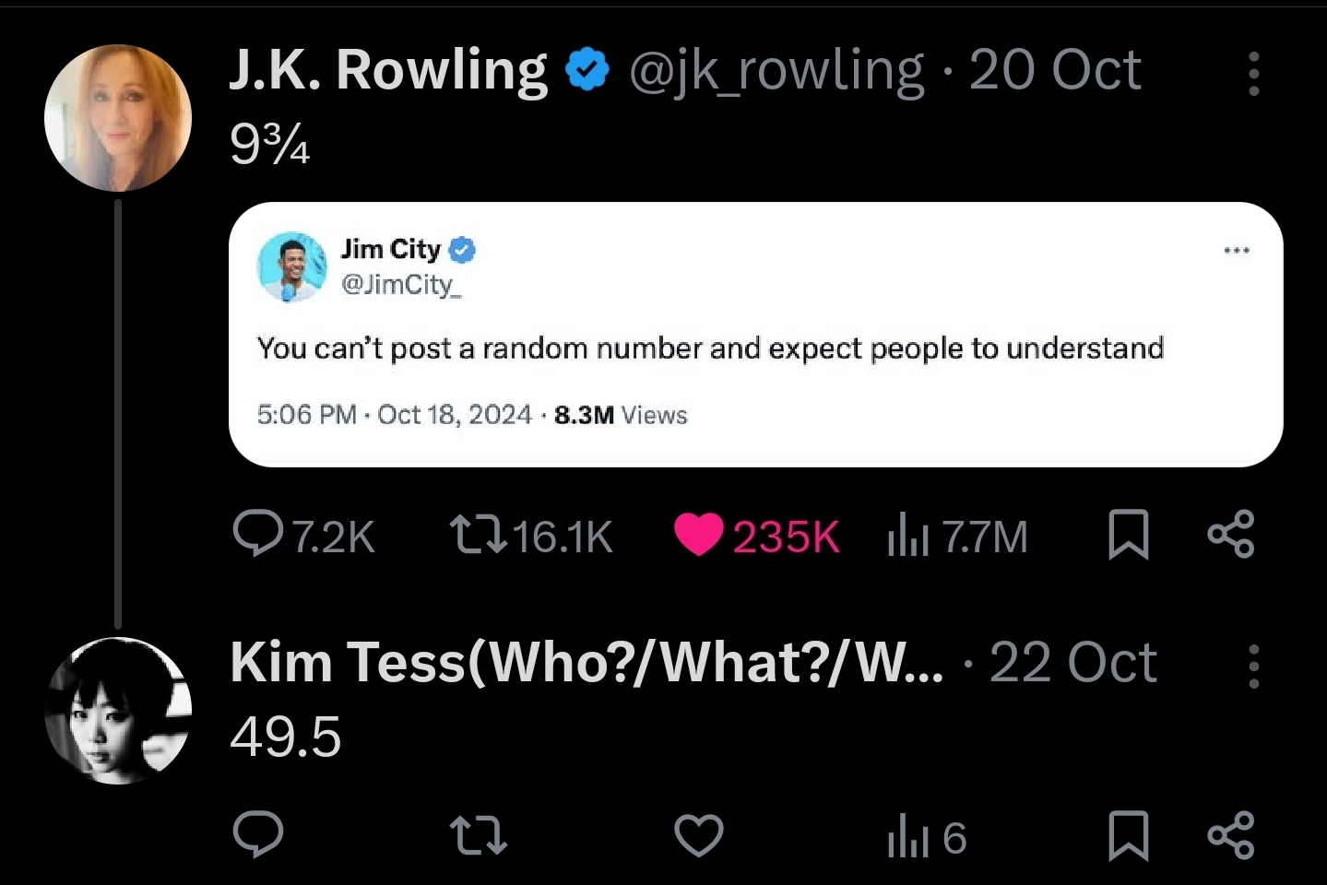Image resolution: width=1327 pixels, height=885 pixels.
Task: Open Kim Tess's profile avatar
Action: 118,711
